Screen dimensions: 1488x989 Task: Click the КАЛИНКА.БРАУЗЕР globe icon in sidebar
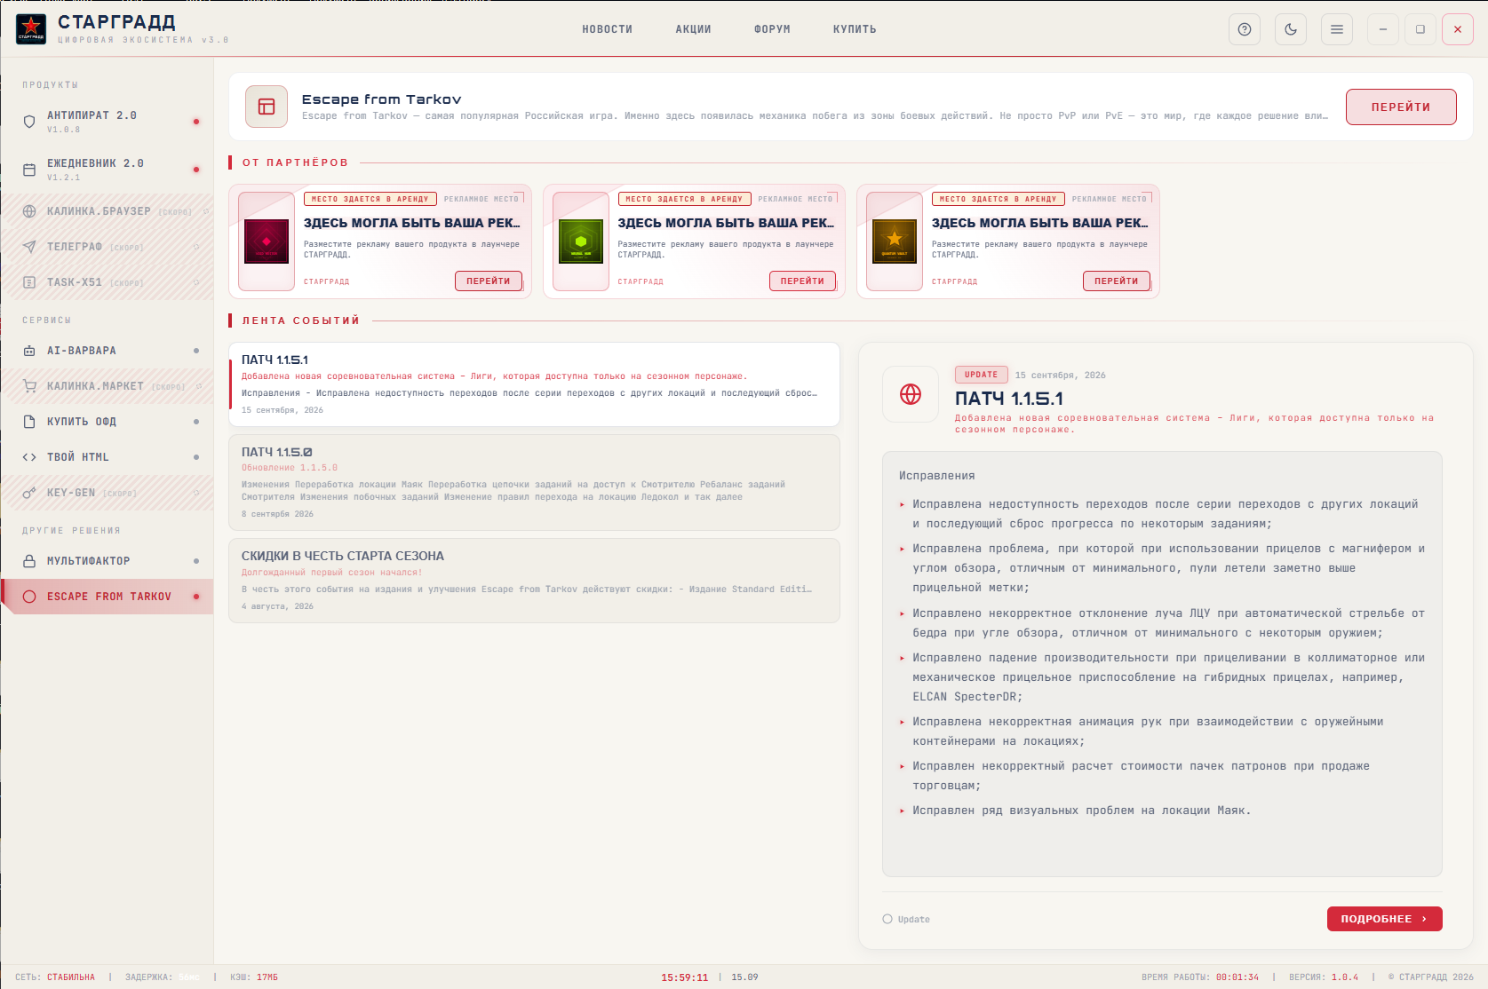click(x=29, y=211)
